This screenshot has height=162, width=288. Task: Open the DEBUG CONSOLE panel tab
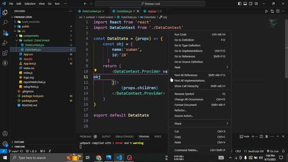point(124,137)
